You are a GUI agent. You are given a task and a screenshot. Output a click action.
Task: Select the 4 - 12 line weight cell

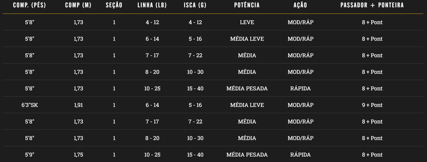tap(152, 22)
